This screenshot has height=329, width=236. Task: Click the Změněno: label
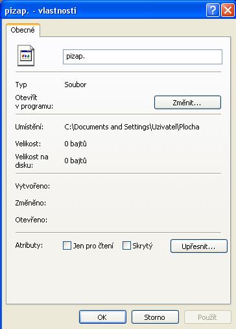pyautogui.click(x=30, y=203)
